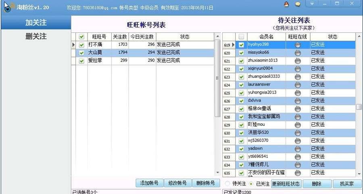The height and width of the screenshot is (194, 363).
Task: Uncheck the missyoko66 member checkbox
Action: click(241, 53)
